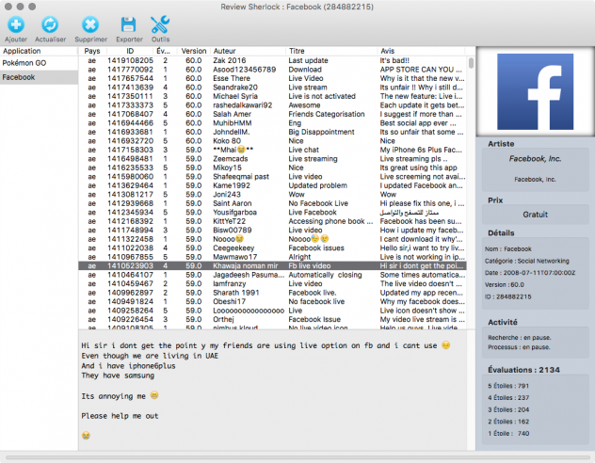Sort by the Version column header
The height and width of the screenshot is (463, 595).
[194, 51]
